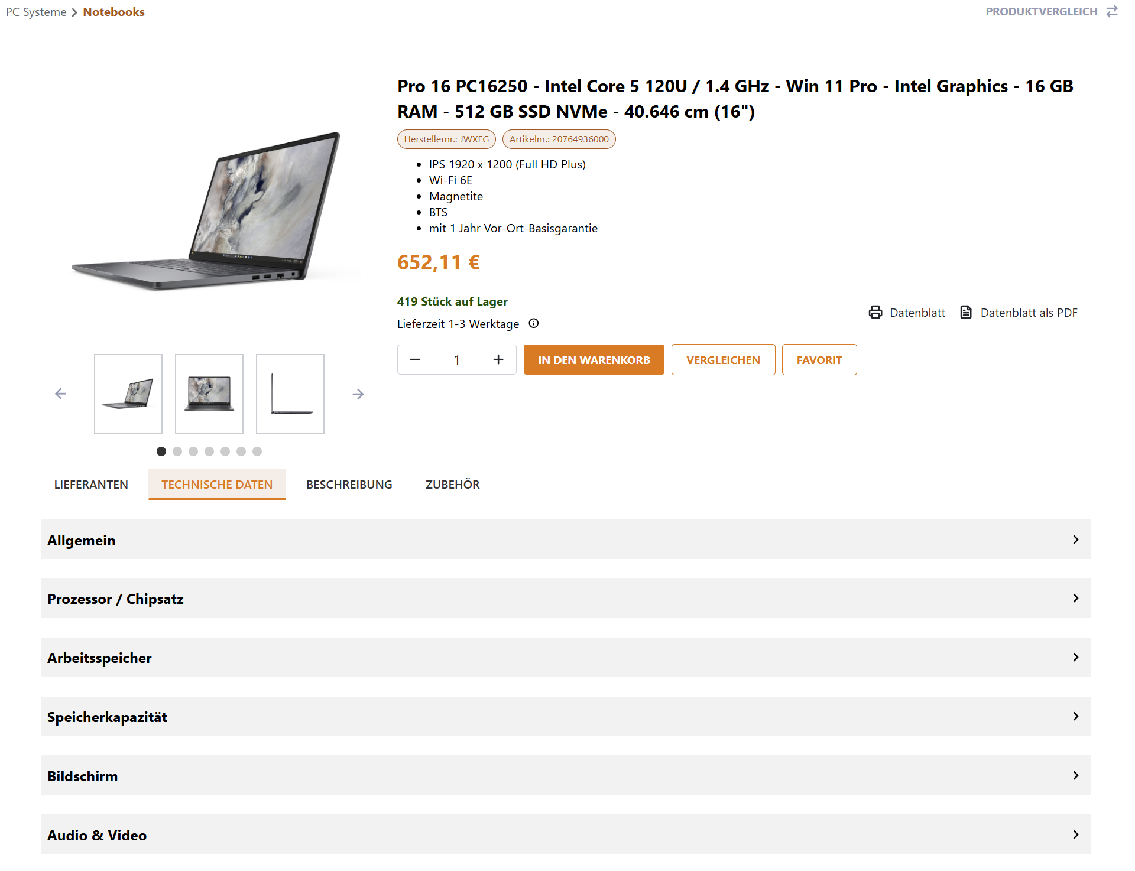
Task: Click the Produktvergleich swap arrows icon
Action: tap(1112, 12)
